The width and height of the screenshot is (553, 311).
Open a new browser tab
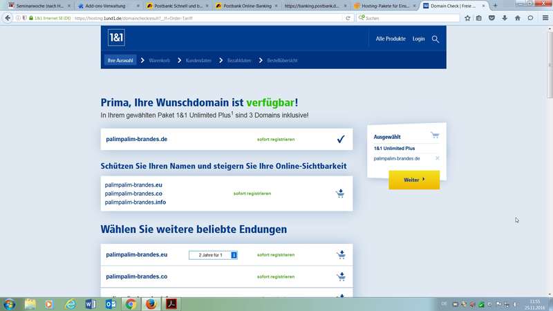(495, 5)
